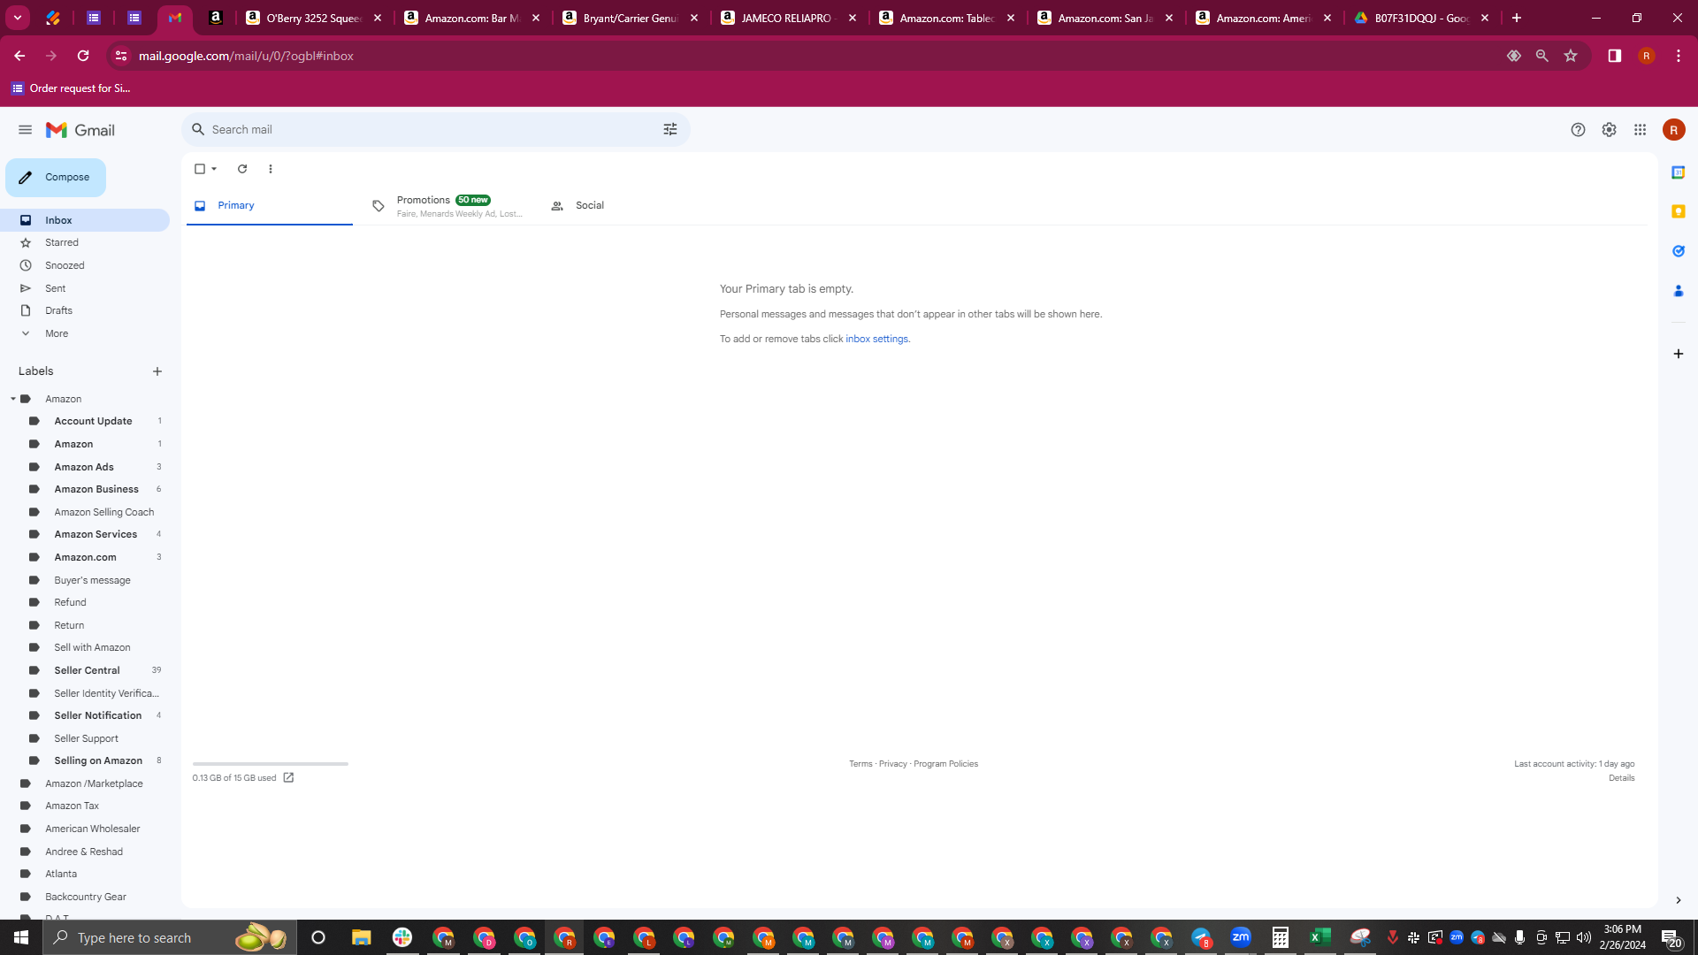Collapse the Amazon parent label
The image size is (1698, 955).
[x=13, y=400]
